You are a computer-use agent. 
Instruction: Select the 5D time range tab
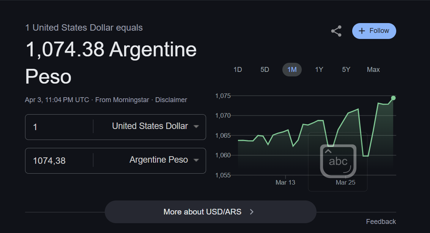265,70
